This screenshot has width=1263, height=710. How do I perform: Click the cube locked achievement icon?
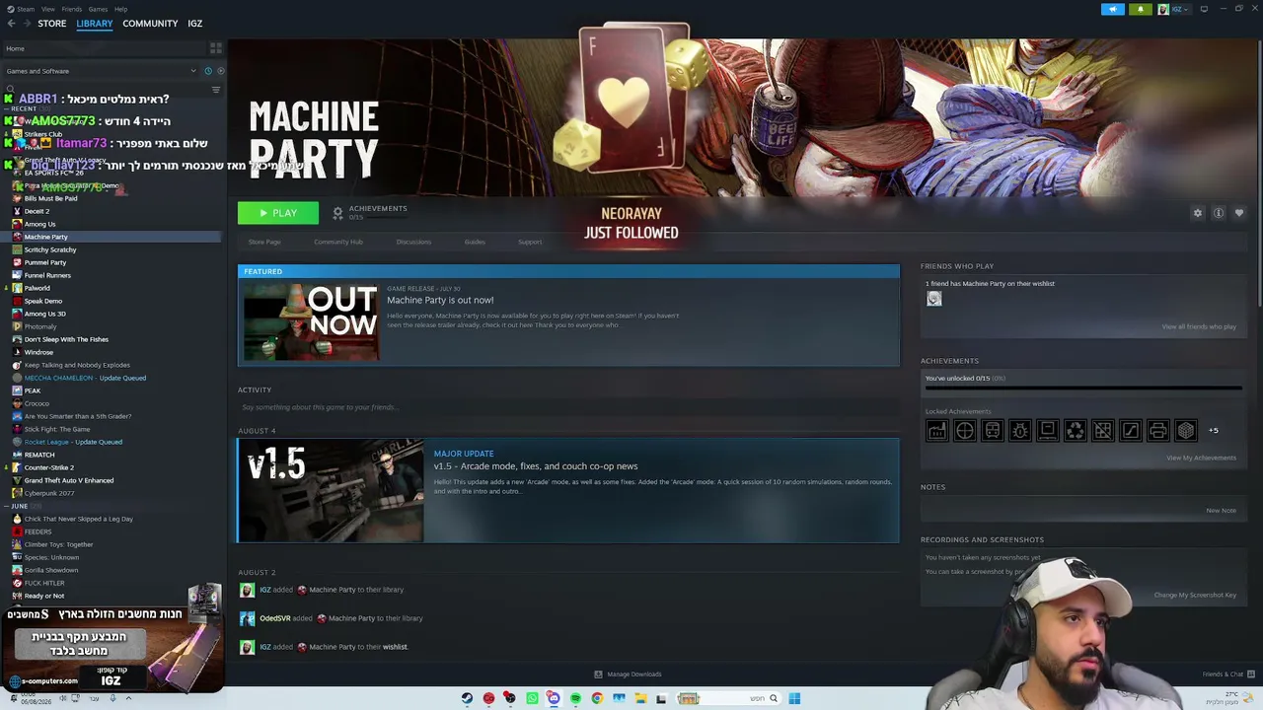coord(1185,430)
